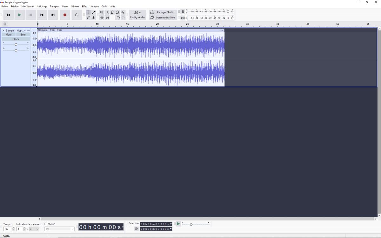Click the track gain slider knob
Image resolution: width=381 pixels, height=238 pixels.
(16, 44)
